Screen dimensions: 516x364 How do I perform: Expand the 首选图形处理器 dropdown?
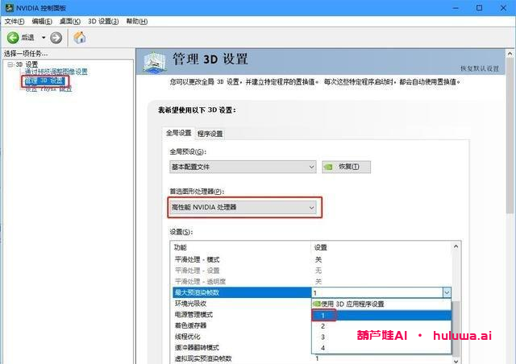coord(243,208)
